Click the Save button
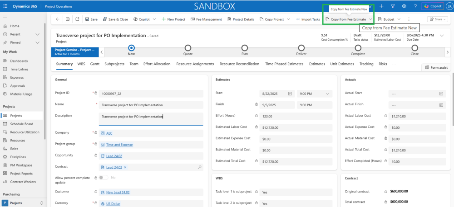This screenshot has width=454, height=207. pyautogui.click(x=91, y=19)
